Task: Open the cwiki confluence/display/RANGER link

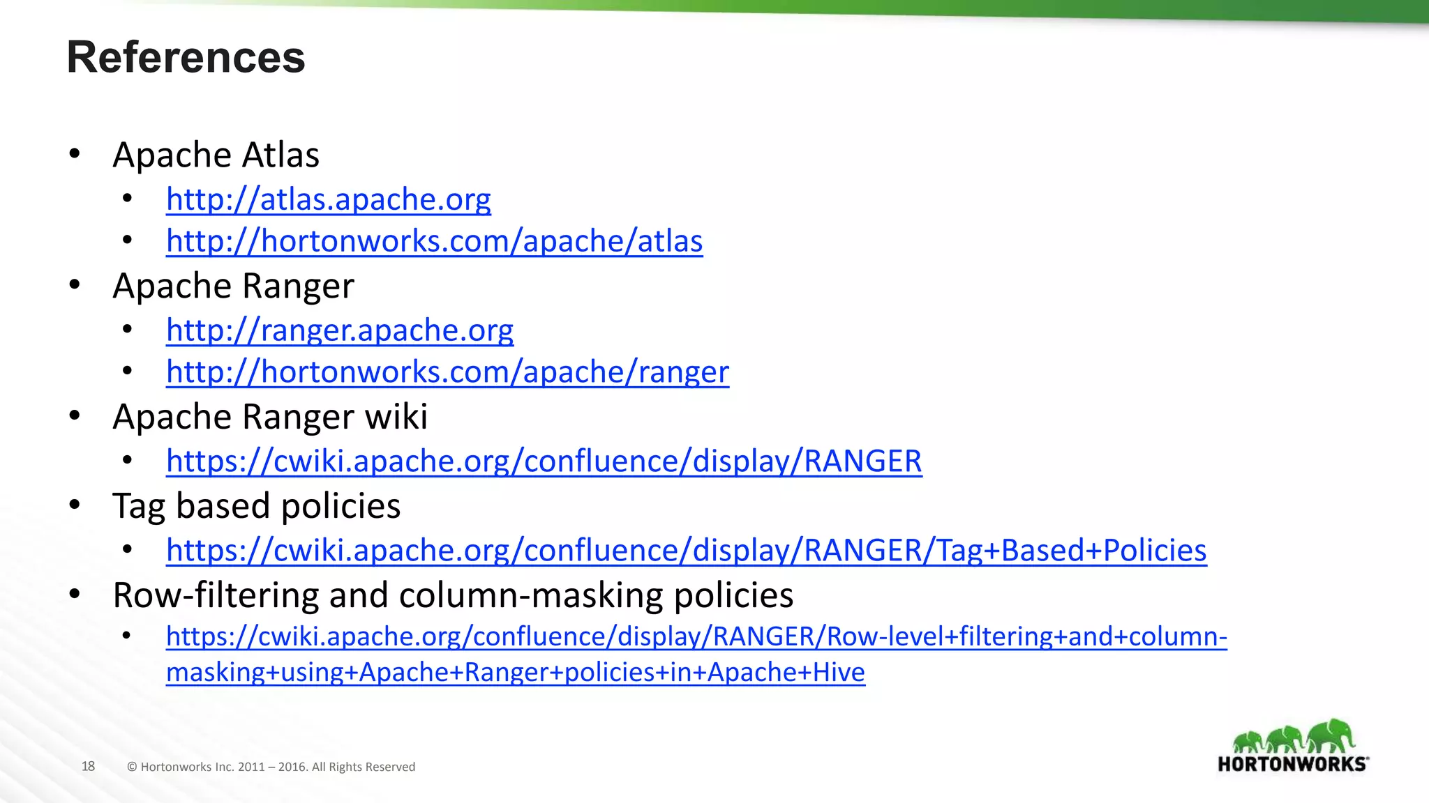Action: (544, 461)
